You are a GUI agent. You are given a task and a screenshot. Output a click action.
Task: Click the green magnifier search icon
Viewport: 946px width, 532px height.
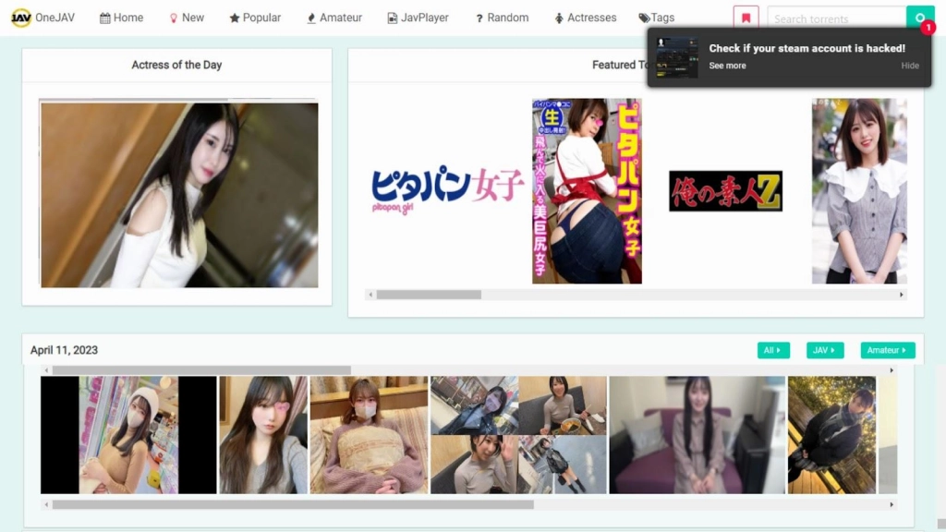[919, 17]
